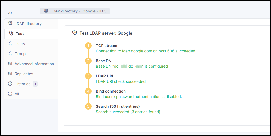Click the stethoscope icon beside Test LDAP server heading
Image resolution: width=271 pixels, height=136 pixels.
74,33
